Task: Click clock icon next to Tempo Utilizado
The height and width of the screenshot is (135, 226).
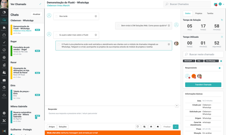Action: click(222, 37)
